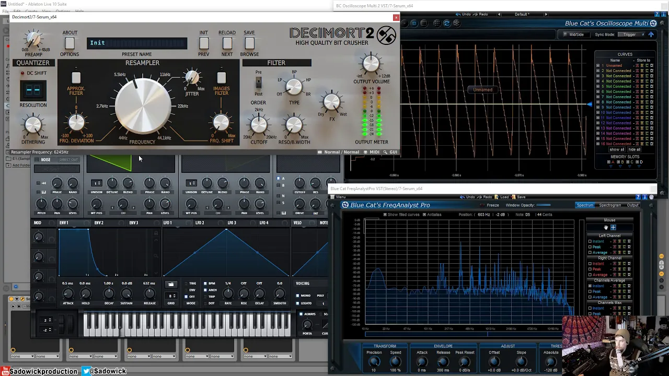
Task: Toggle Freeze in FreqAnalyst Pro
Action: (490, 205)
